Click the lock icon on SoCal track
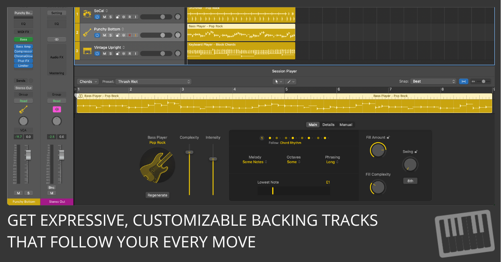The width and height of the screenshot is (501, 262). click(117, 17)
